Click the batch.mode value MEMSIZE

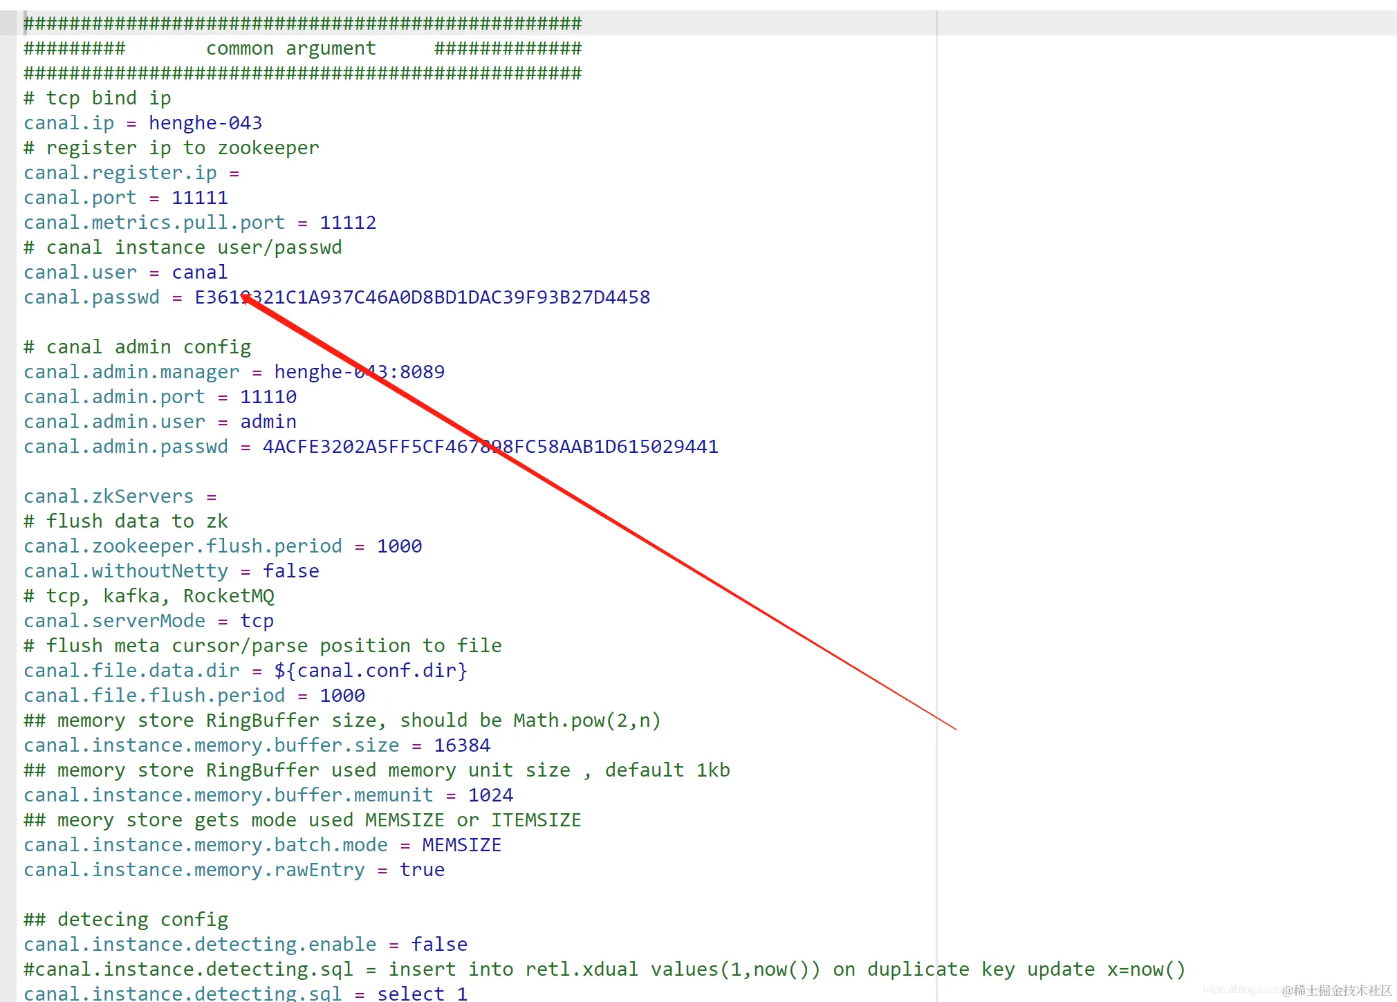pos(461,845)
